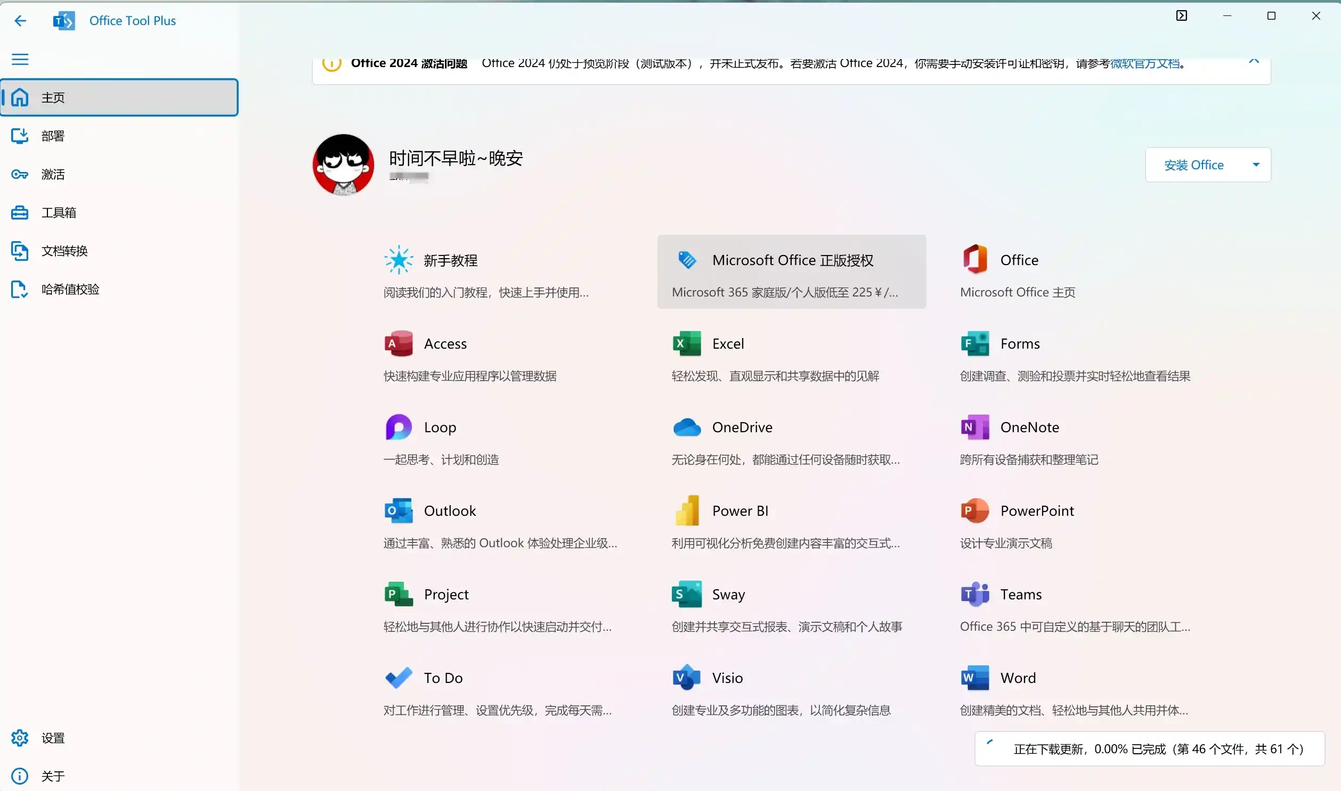Click the back arrow in the title bar
The image size is (1341, 791).
(x=20, y=21)
